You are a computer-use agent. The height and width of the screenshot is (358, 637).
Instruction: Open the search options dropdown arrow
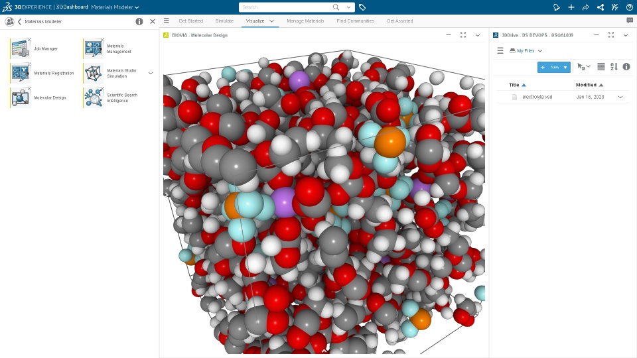(348, 7)
